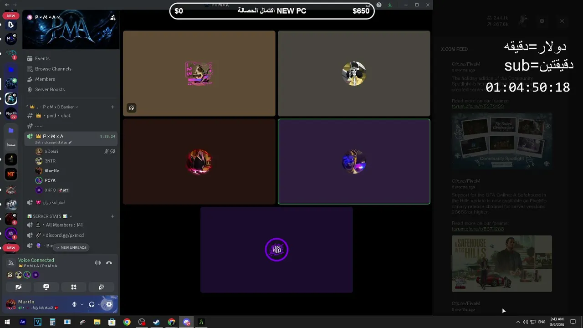Open the forum.cfx.re/t/5371288 link

[478, 229]
